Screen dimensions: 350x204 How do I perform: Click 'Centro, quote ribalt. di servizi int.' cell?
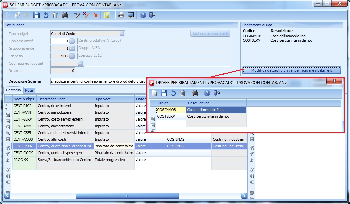(65, 146)
